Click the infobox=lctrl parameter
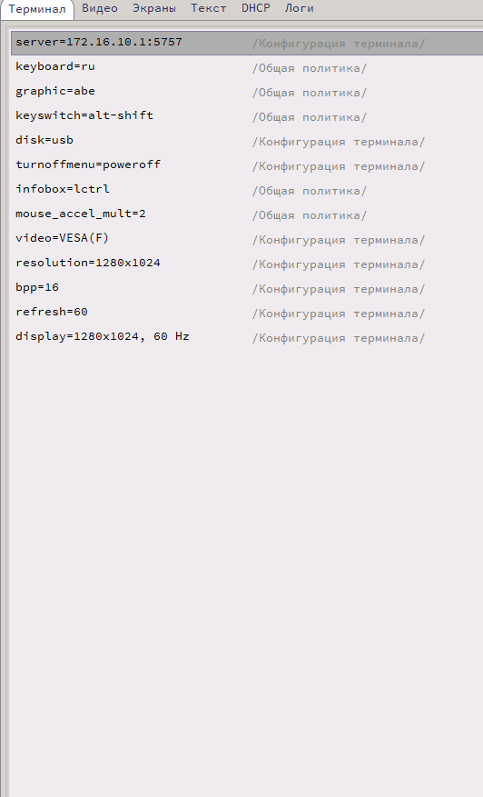Viewport: 483px width, 797px height. pos(247,190)
